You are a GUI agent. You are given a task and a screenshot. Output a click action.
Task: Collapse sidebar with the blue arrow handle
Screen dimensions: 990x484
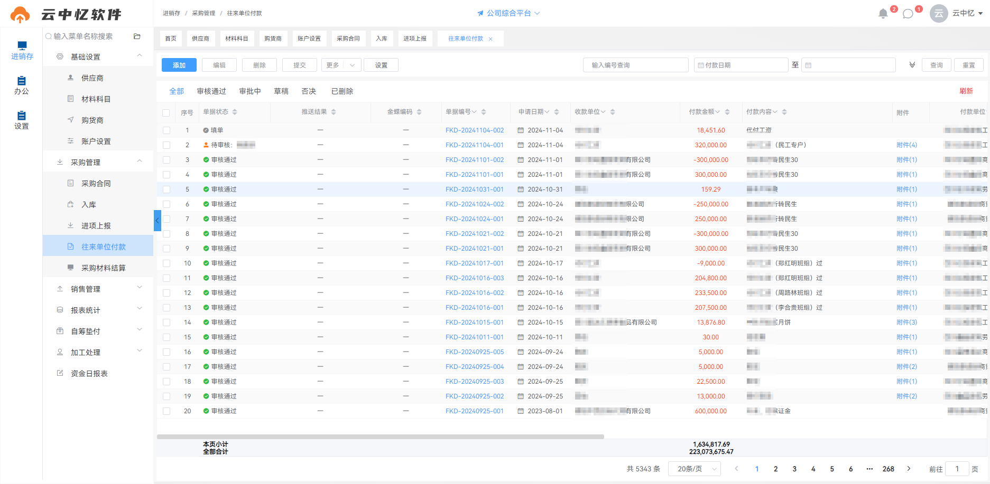coord(157,221)
